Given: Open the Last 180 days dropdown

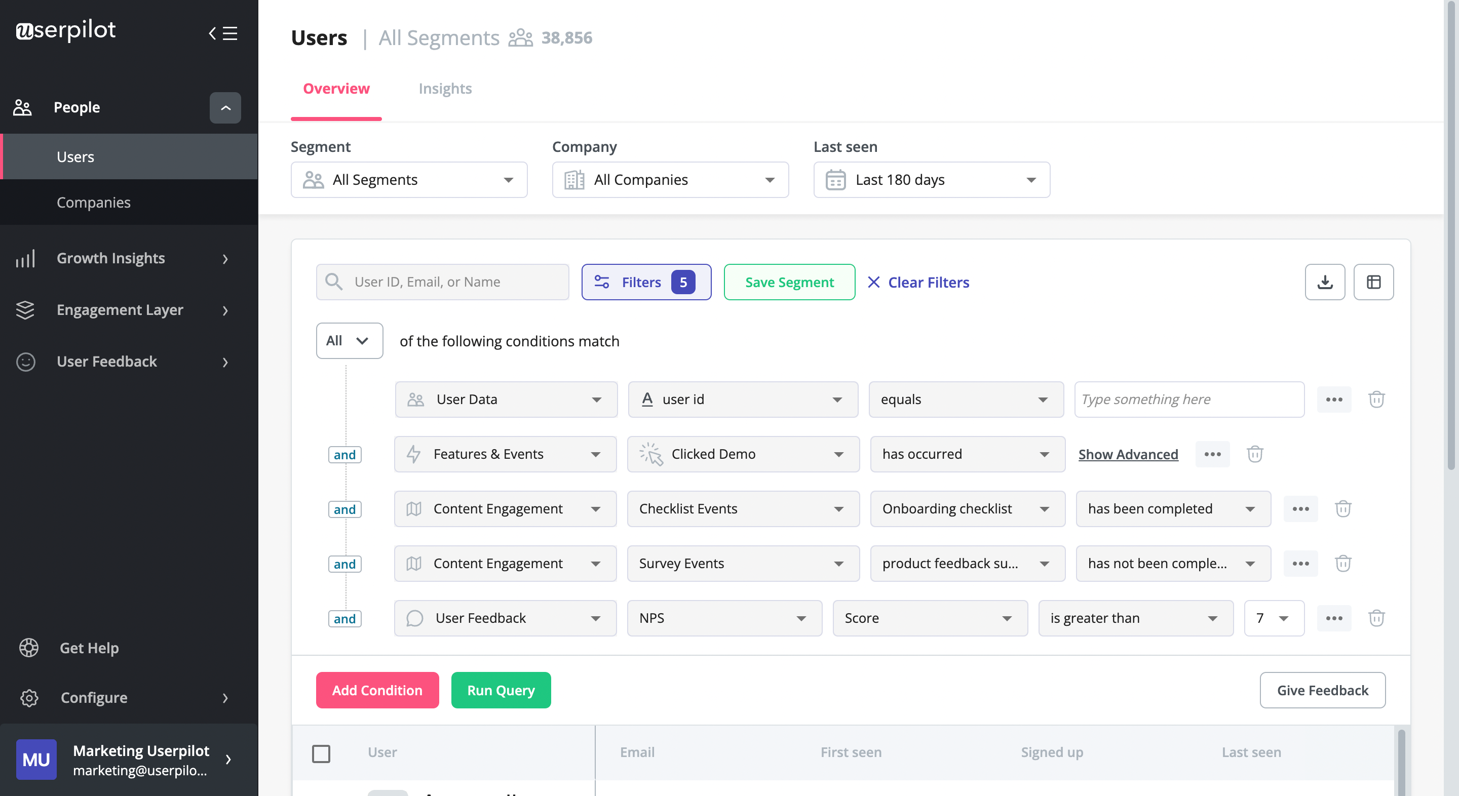Looking at the screenshot, I should (x=931, y=179).
